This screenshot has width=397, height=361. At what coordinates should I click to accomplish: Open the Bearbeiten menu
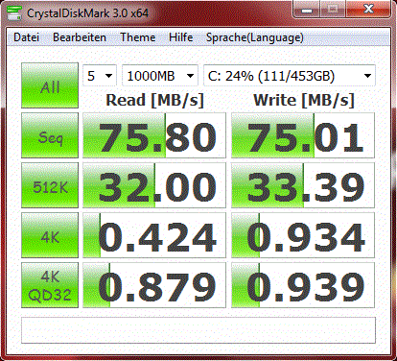[x=80, y=37]
